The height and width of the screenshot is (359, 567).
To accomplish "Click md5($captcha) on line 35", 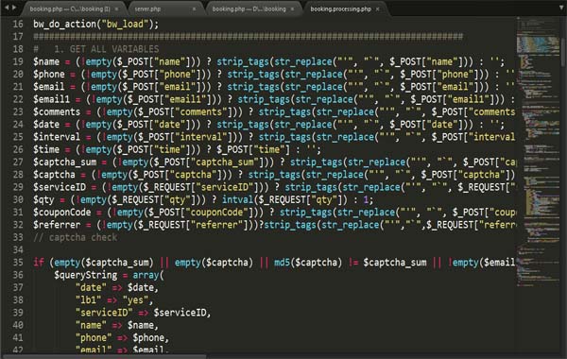I will pyautogui.click(x=308, y=263).
